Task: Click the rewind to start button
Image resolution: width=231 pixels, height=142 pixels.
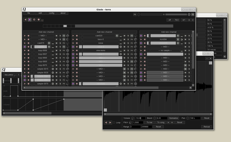Action: tap(25, 20)
